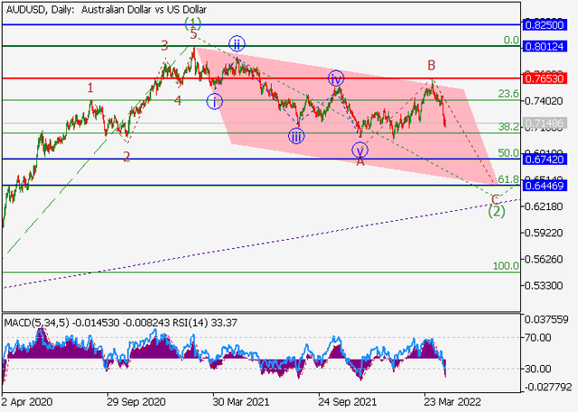Click the blue circled wave ii marker
The width and height of the screenshot is (578, 412).
(237, 44)
